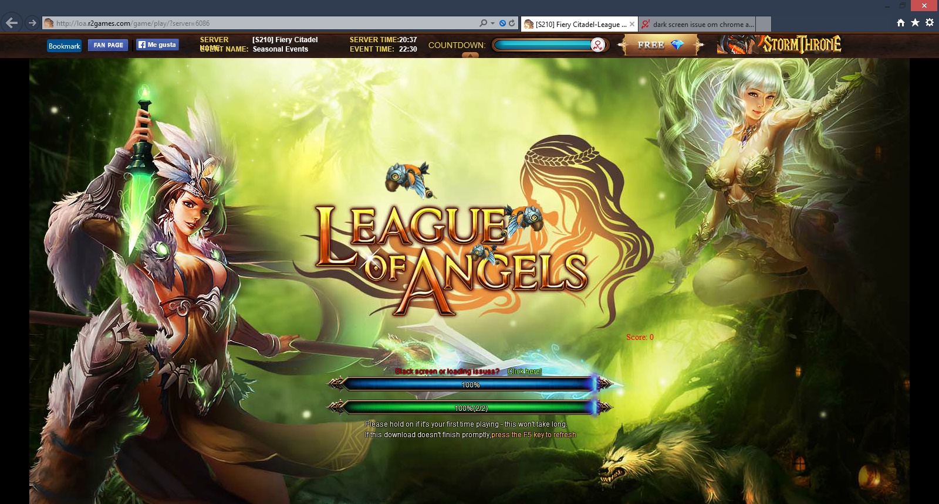This screenshot has width=939, height=504.
Task: Click the Facebook Me gusta button
Action: click(157, 45)
